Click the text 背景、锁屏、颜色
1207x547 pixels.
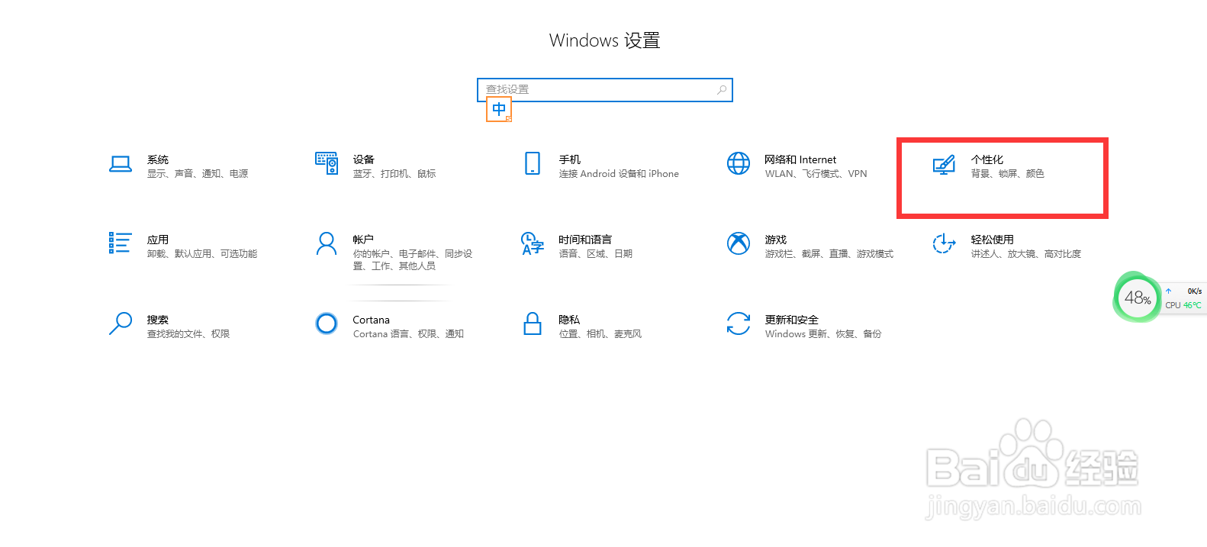pos(1008,174)
